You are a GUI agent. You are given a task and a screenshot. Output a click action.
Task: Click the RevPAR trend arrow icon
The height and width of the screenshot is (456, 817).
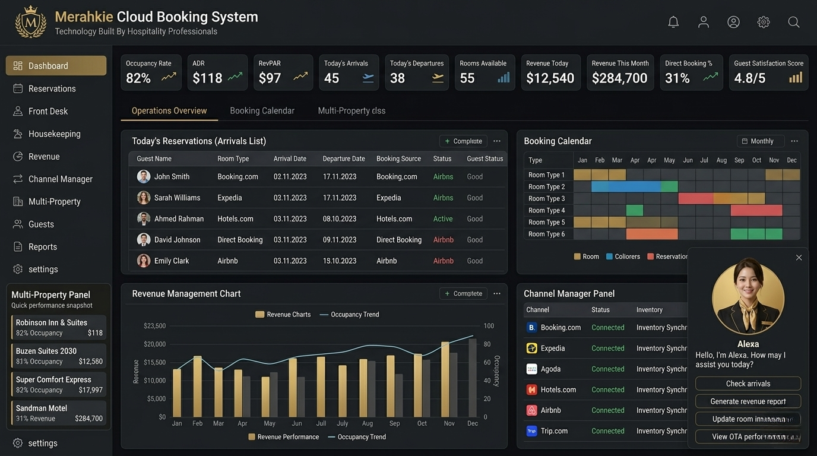[x=300, y=77]
